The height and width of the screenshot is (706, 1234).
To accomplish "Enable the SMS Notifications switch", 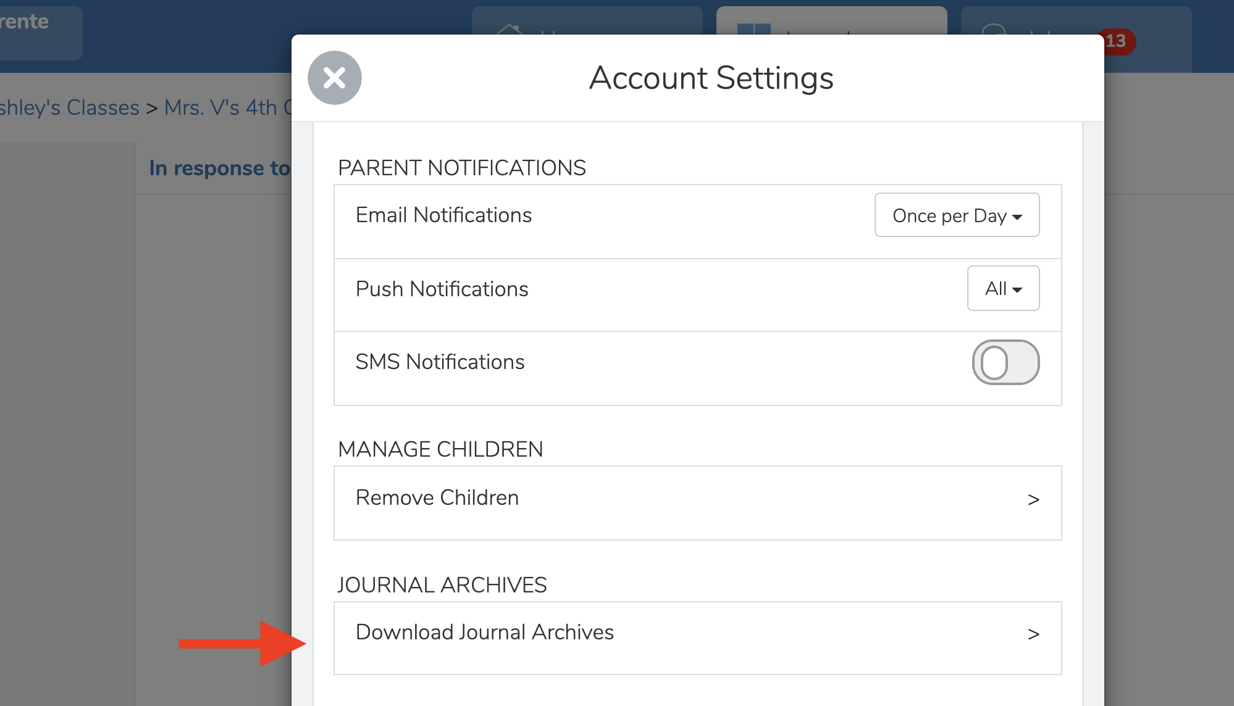I will click(1005, 362).
